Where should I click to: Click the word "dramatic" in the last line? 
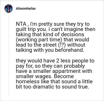coord(43,87)
